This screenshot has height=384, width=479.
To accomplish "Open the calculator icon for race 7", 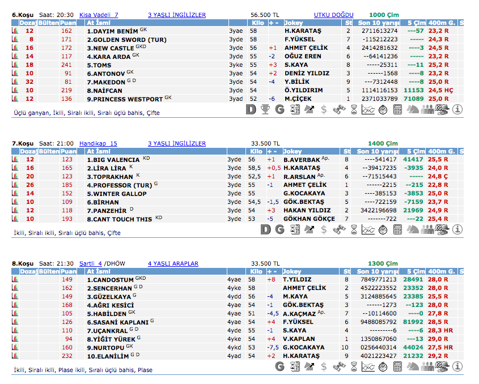I will (398, 229).
